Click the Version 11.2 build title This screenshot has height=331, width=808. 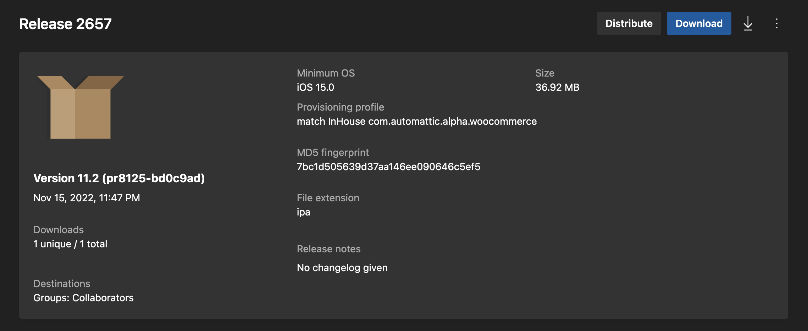(119, 178)
